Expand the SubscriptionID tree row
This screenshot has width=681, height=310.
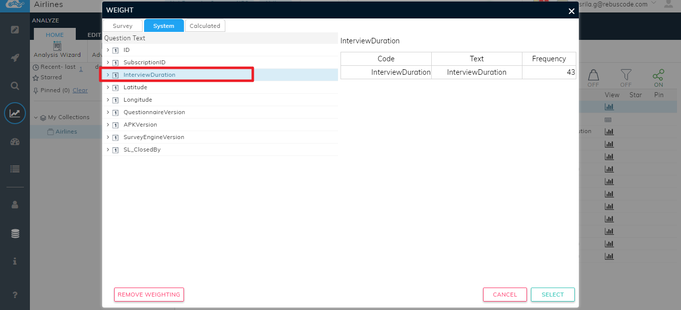tap(108, 62)
